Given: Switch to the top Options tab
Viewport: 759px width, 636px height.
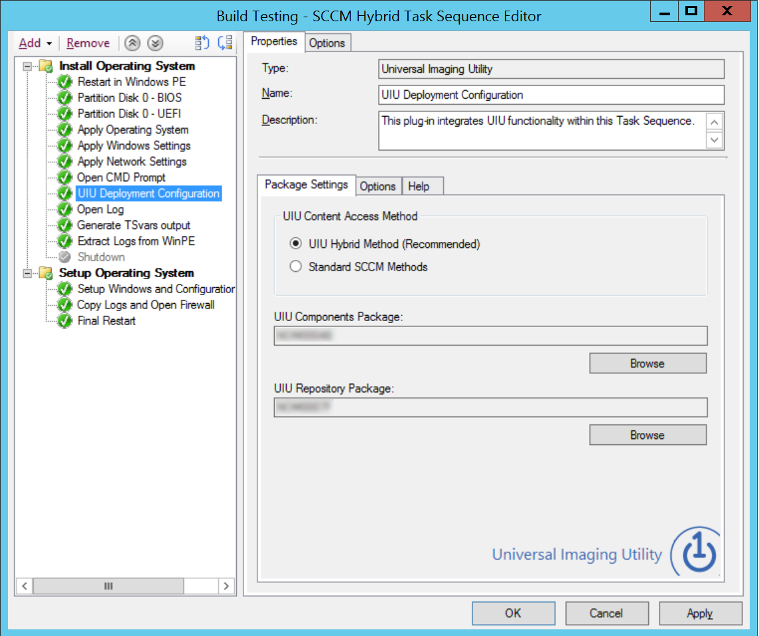Looking at the screenshot, I should pyautogui.click(x=327, y=43).
